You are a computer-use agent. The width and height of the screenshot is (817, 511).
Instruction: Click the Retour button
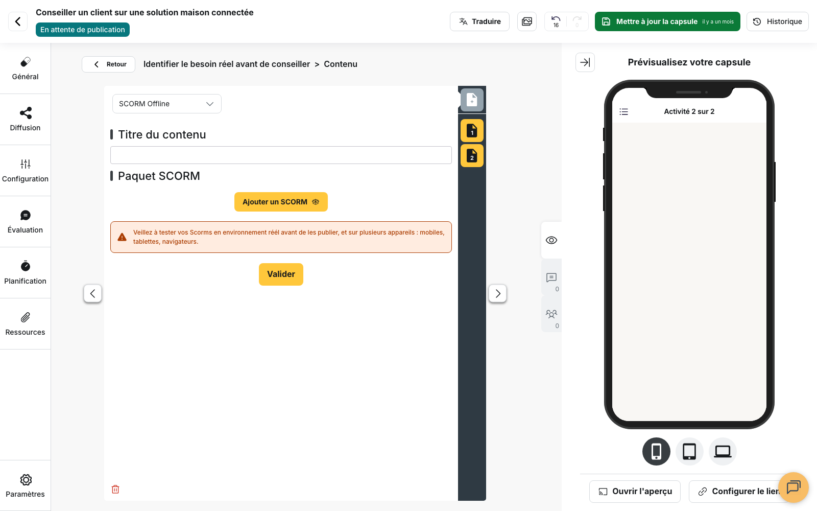[109, 64]
